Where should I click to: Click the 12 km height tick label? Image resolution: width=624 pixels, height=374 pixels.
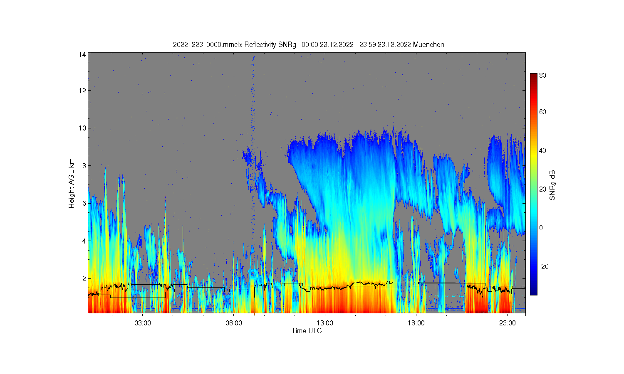[82, 91]
